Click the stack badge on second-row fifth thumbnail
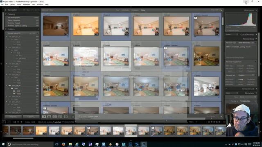This screenshot has width=262, height=147. coord(165,48)
